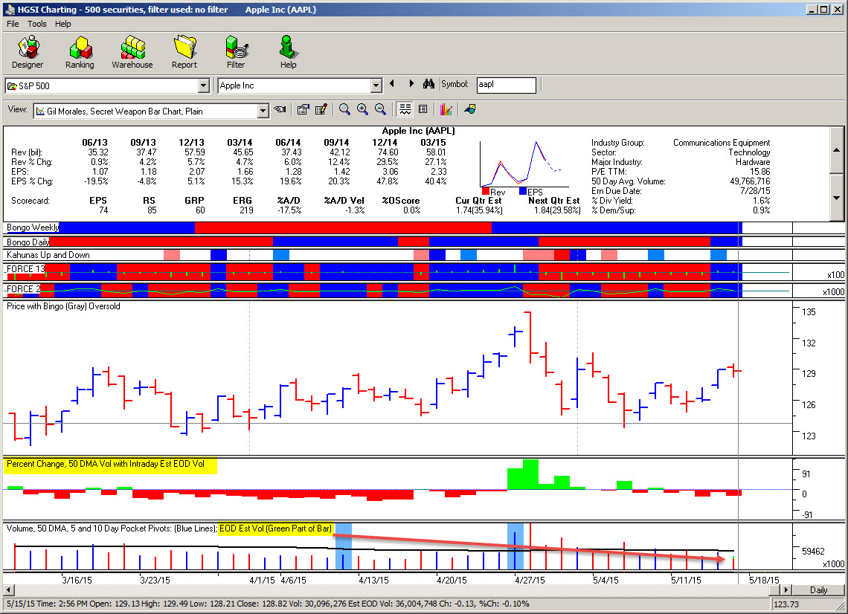Click horizontal scrollbar left arrow
Viewport: 848px width, 614px height.
(x=7, y=589)
